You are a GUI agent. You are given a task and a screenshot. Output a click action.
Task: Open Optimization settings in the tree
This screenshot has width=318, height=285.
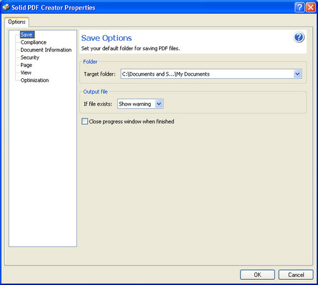[35, 80]
